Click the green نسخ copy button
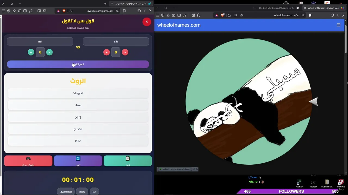Image resolution: width=348 pixels, height=195 pixels. [x=128, y=161]
